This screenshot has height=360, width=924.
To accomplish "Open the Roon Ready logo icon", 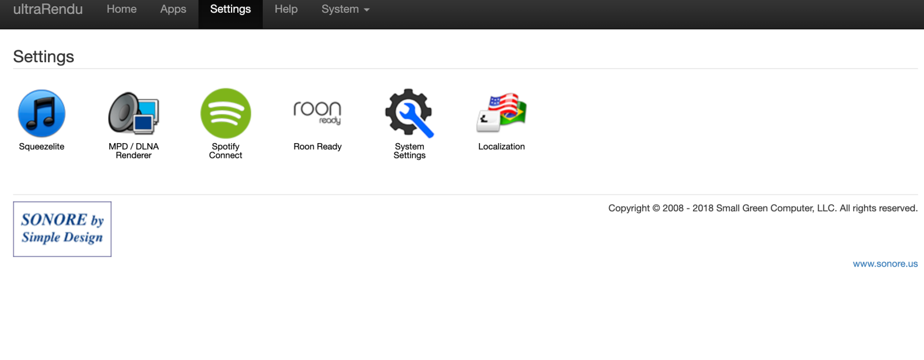I will click(x=318, y=113).
